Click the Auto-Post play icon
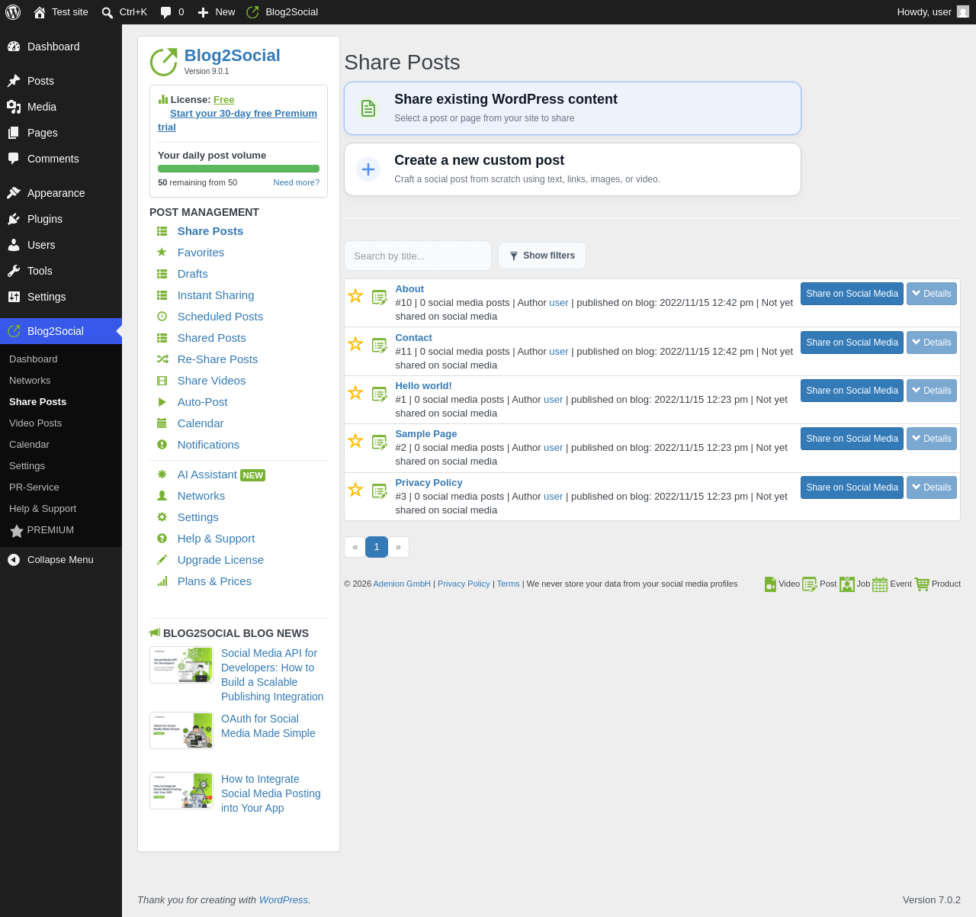Image resolution: width=976 pixels, height=917 pixels. pos(162,402)
